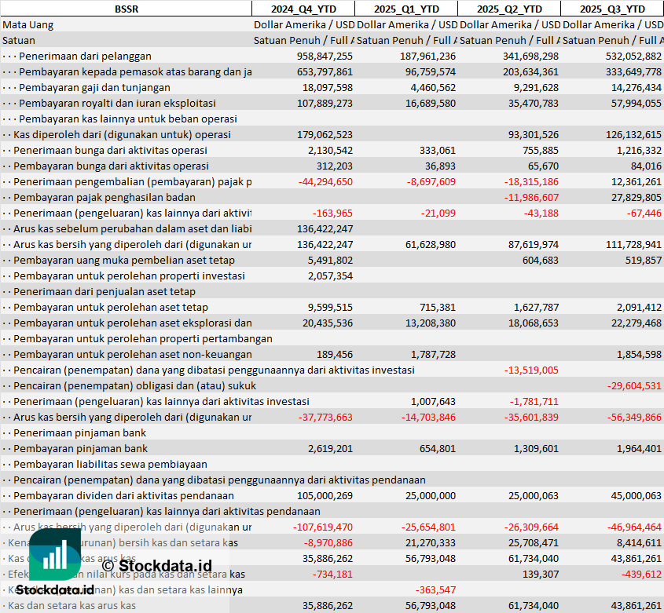Select value 958,847,255 in Penerimaan dari pelanggan
The image size is (664, 613).
point(325,56)
